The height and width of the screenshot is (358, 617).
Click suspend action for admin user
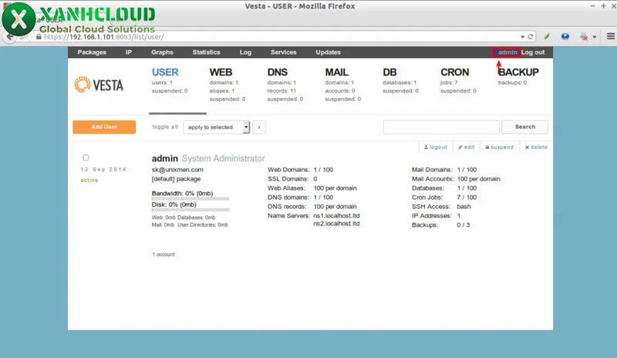[x=499, y=147]
